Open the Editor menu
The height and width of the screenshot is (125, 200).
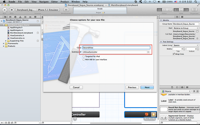[55, 2]
